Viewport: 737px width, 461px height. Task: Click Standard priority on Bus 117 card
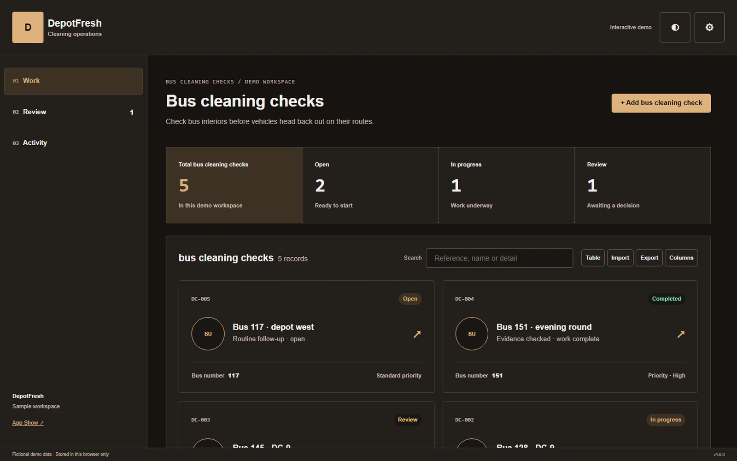399,376
